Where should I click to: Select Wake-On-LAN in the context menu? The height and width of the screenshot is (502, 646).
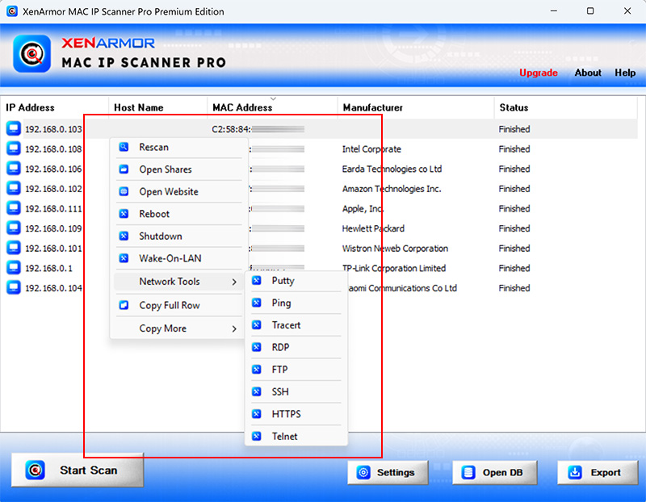point(178,258)
